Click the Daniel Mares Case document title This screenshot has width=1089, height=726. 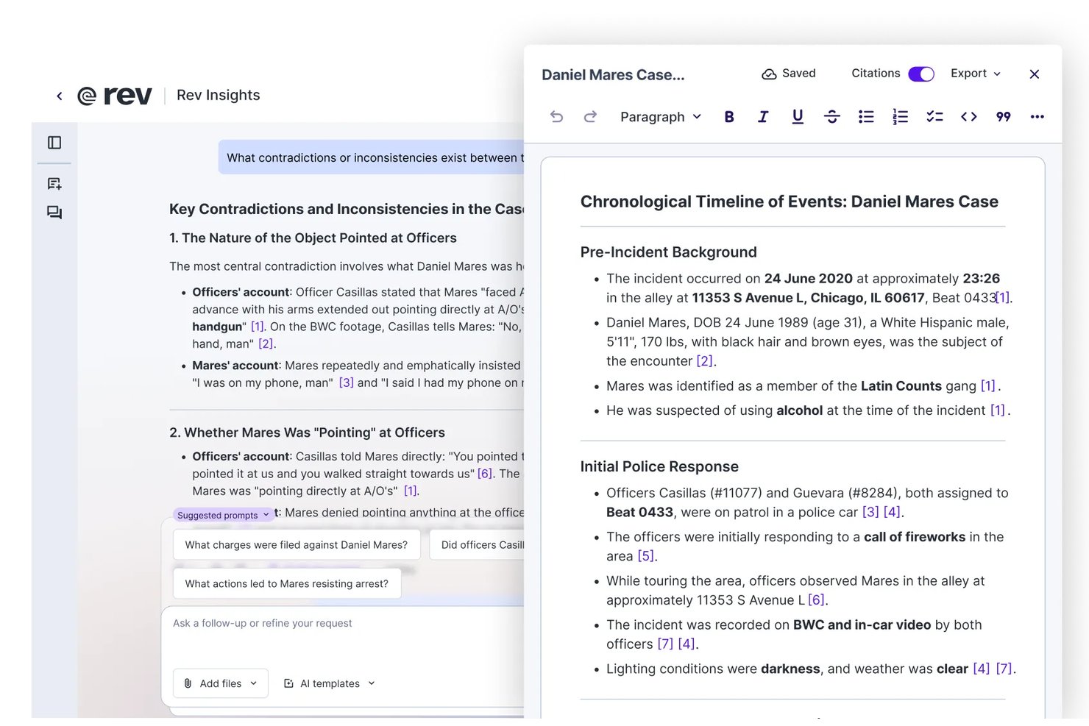pos(613,74)
